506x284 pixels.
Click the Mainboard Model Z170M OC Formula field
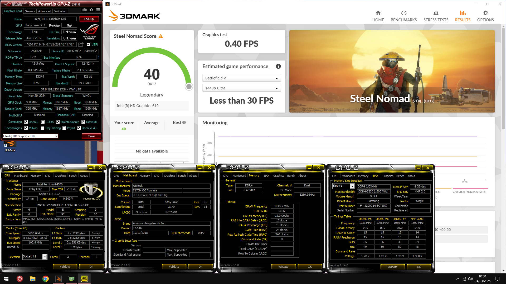click(x=157, y=190)
